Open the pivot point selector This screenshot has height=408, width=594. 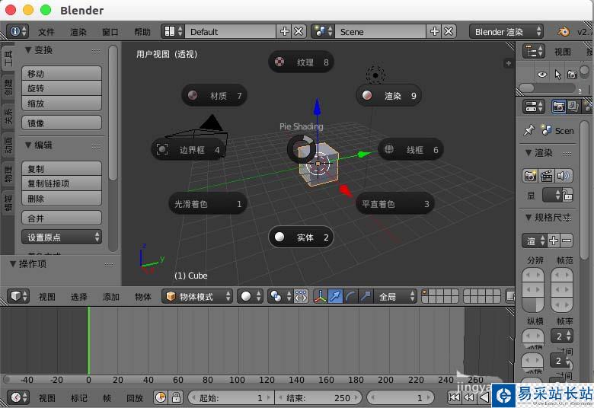coord(279,296)
